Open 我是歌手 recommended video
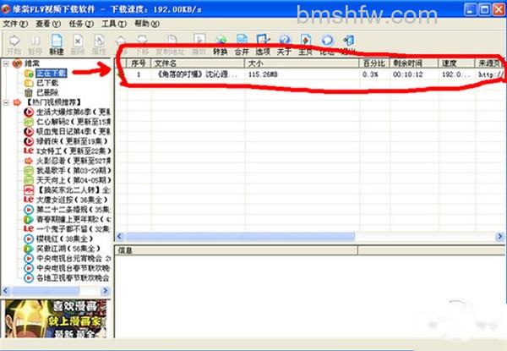This screenshot has width=507, height=351. (74, 171)
